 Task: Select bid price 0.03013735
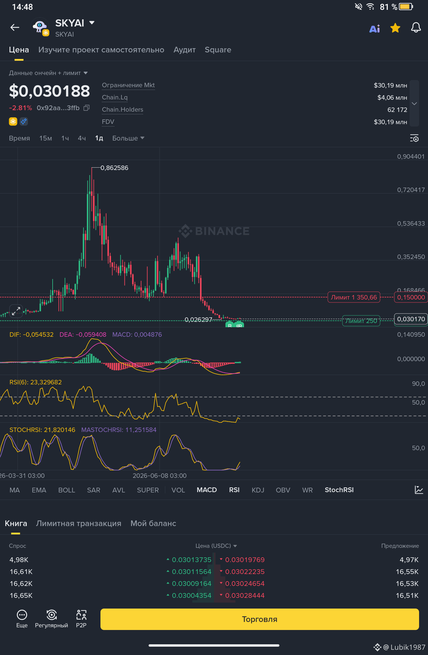tap(192, 560)
